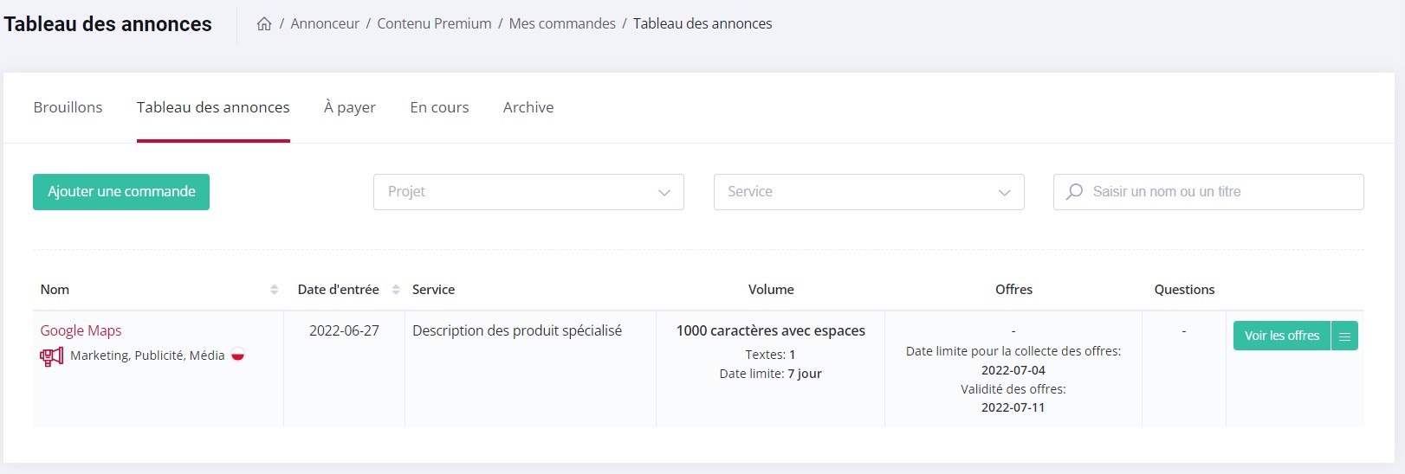Open the Projet dropdown
The width and height of the screenshot is (1405, 474).
pos(528,192)
